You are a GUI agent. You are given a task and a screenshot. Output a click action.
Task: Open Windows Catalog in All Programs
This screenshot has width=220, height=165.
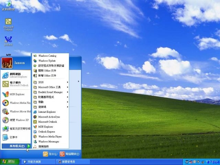51,56
